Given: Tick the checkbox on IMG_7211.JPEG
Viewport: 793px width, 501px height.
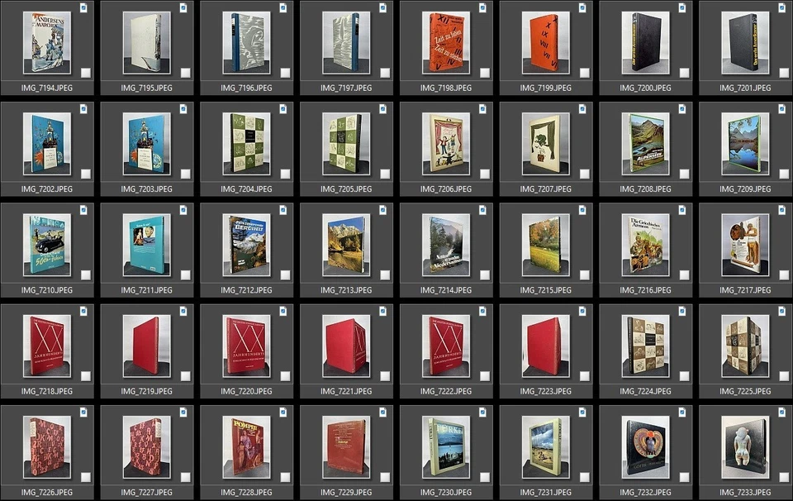Looking at the screenshot, I should [186, 275].
